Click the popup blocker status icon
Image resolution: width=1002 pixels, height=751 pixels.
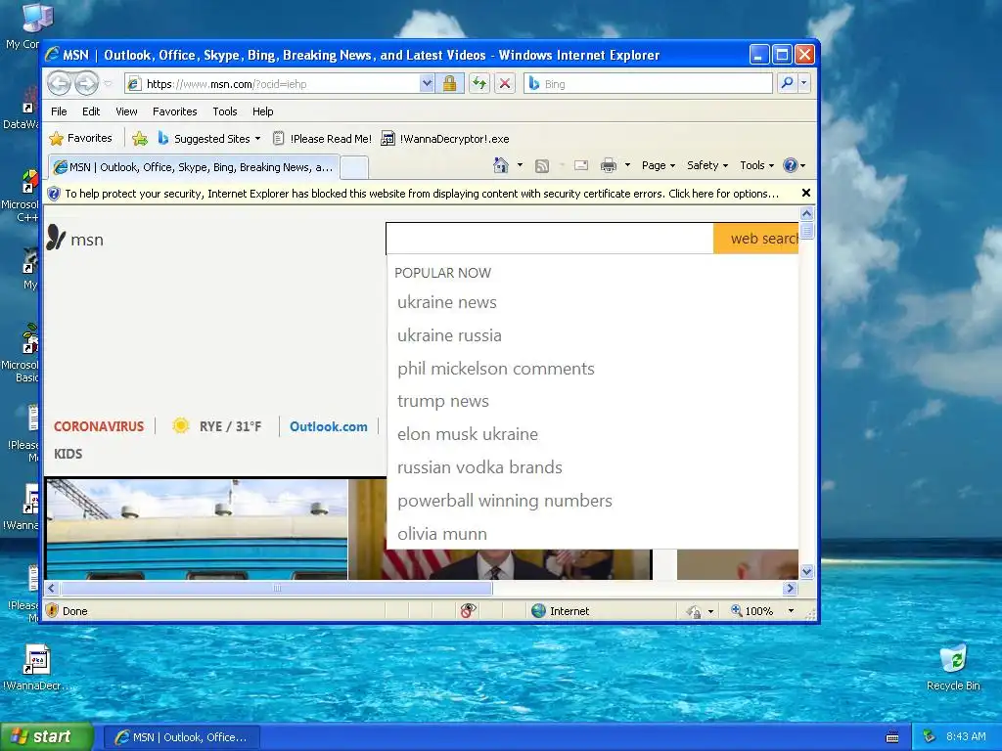tap(468, 611)
